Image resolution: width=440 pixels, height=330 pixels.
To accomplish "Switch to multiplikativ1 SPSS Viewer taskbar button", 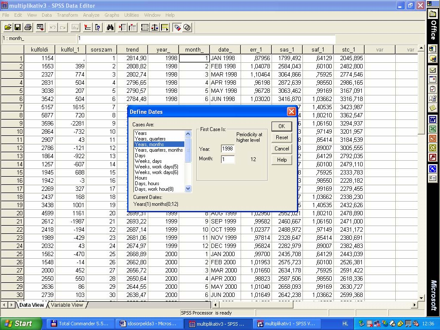I will 286,324.
